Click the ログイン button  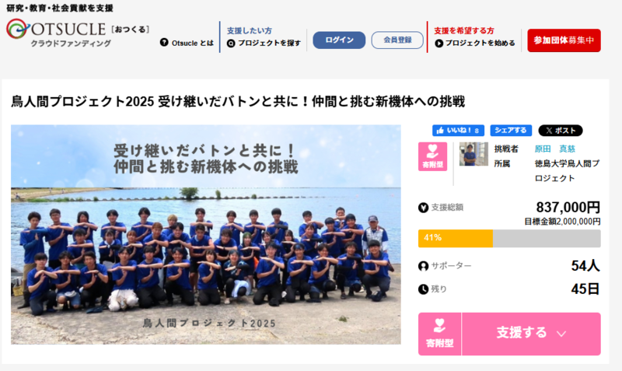click(x=339, y=40)
